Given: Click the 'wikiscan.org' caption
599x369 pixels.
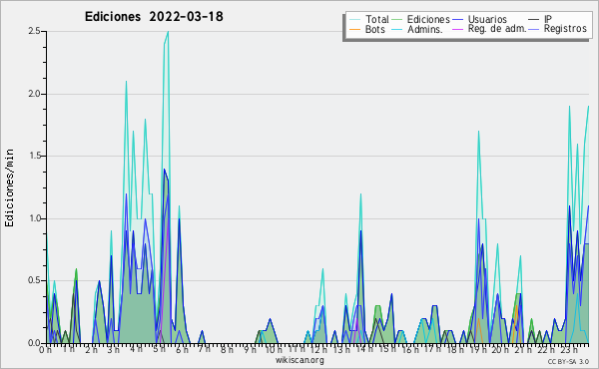Looking at the screenshot, I should 299,360.
